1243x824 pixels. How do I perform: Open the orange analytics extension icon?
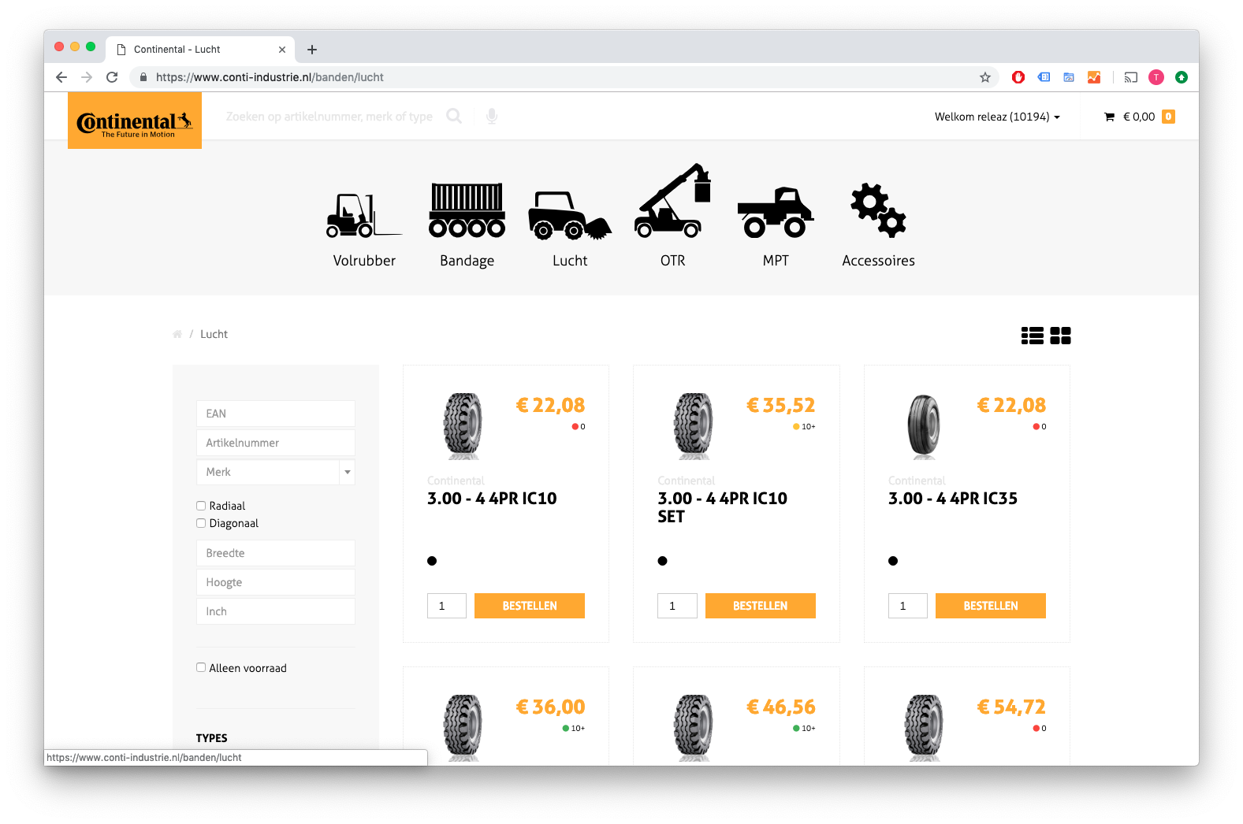(1094, 77)
